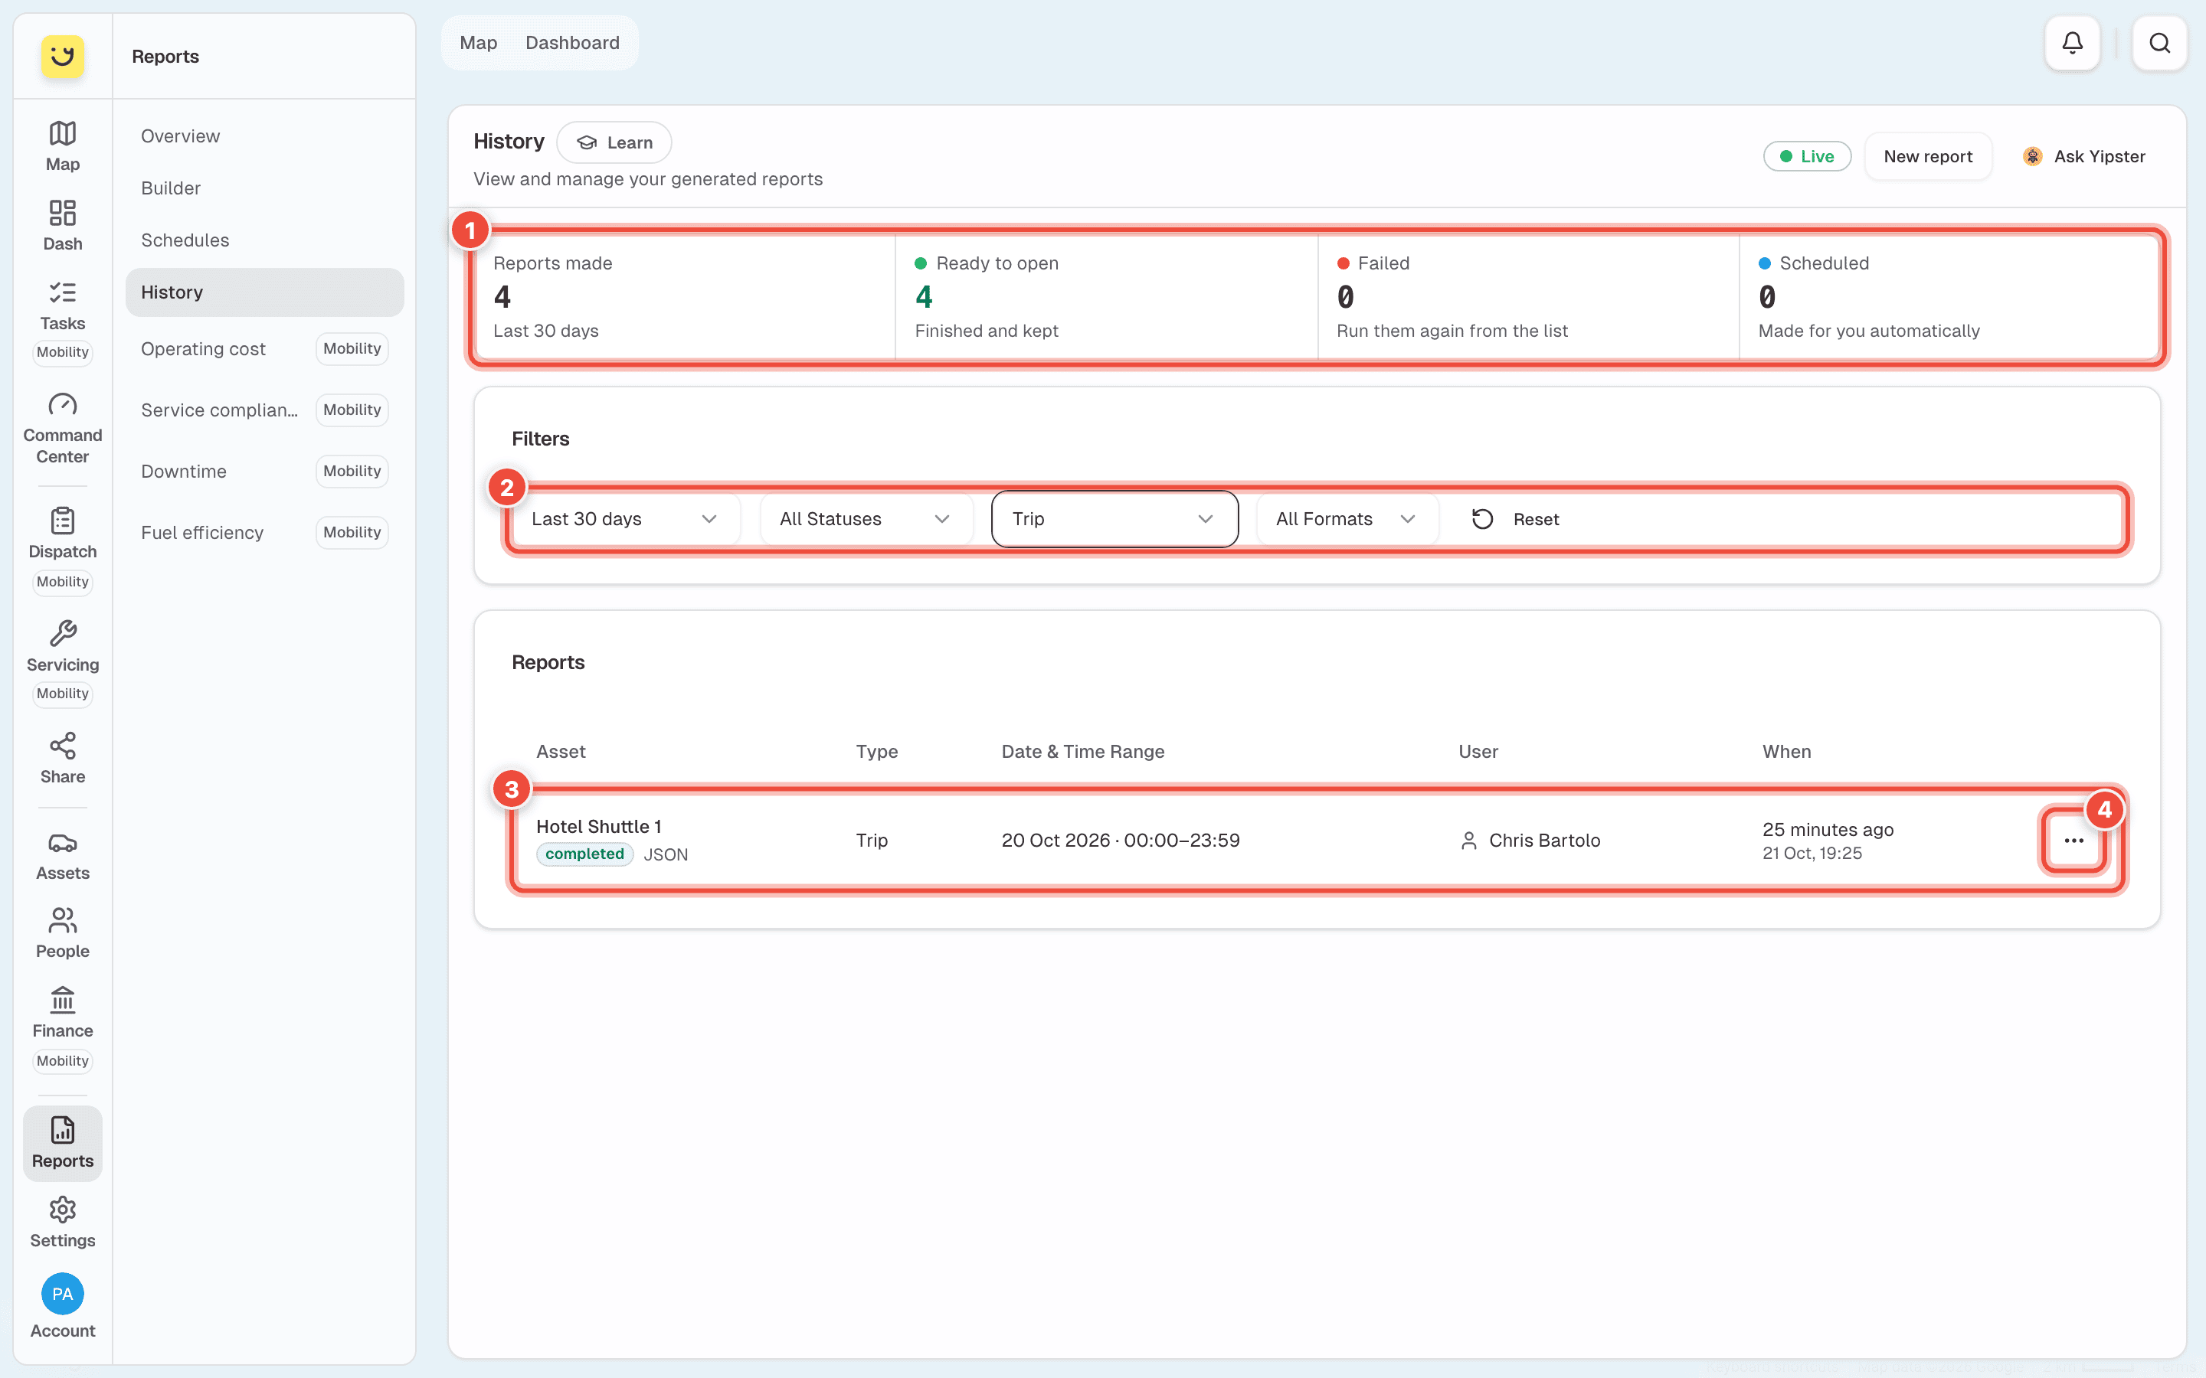2206x1378 pixels.
Task: Open the Command Center gauge icon
Action: [62, 405]
